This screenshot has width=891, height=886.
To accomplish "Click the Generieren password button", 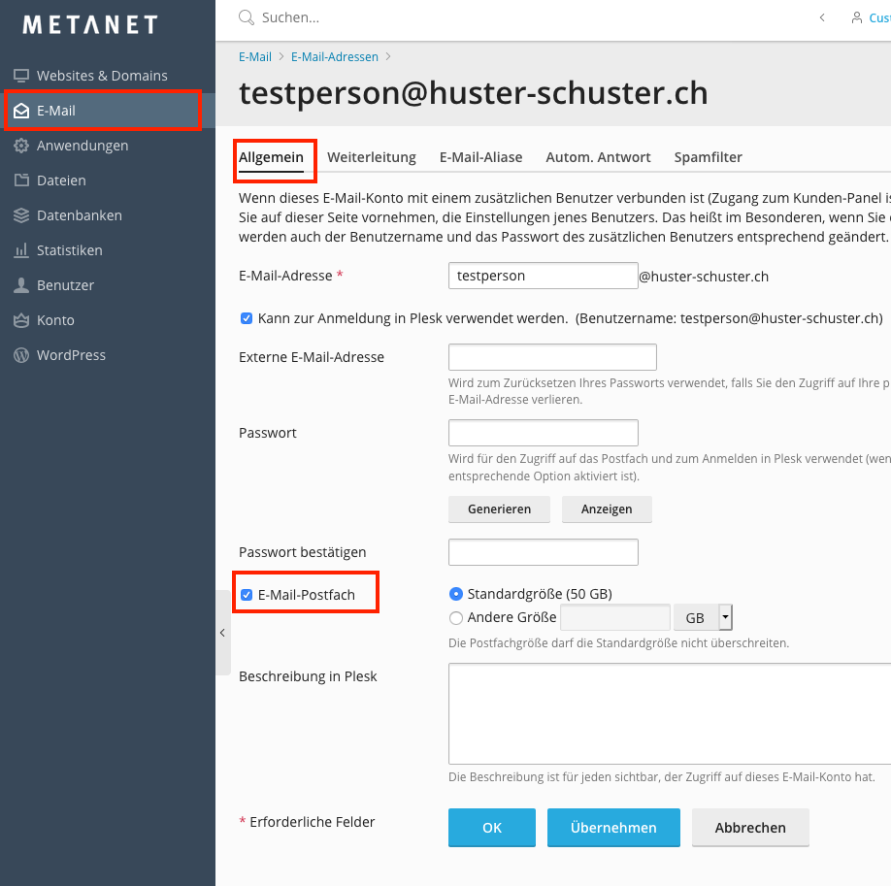I will [499, 509].
